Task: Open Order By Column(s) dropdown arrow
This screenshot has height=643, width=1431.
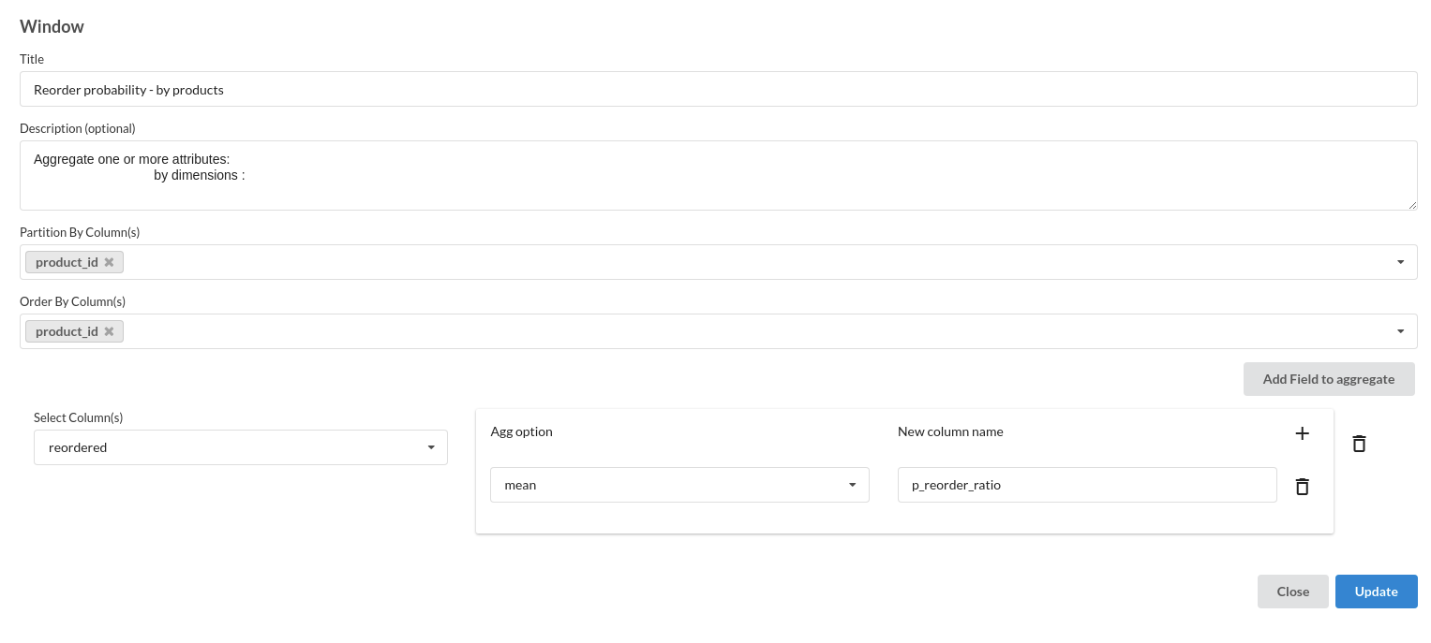Action: [1400, 331]
